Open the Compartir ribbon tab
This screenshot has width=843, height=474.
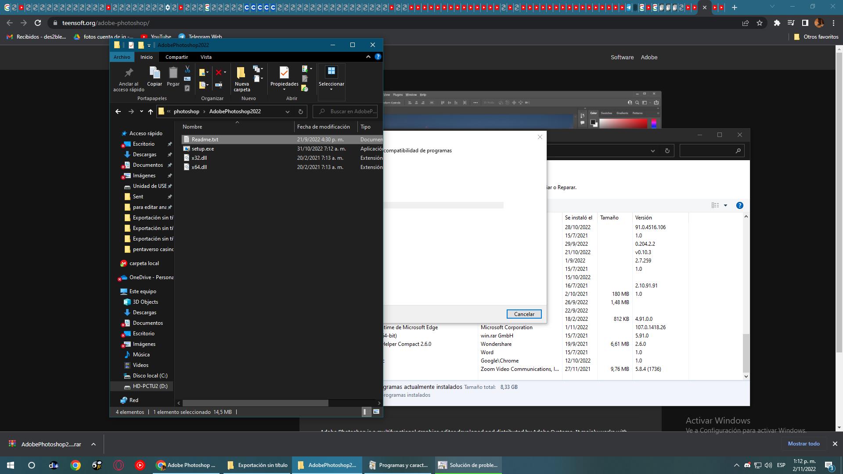pyautogui.click(x=177, y=57)
